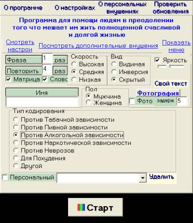Adjust the Яркость slider
The width and height of the screenshot is (193, 223).
171,66
